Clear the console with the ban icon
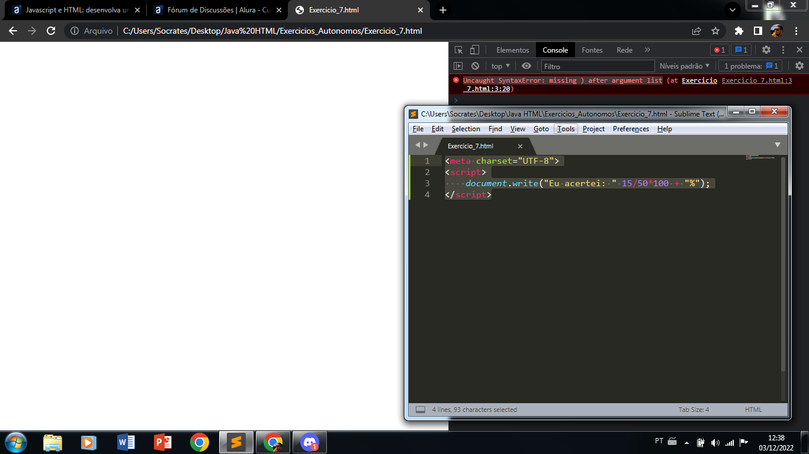This screenshot has height=454, width=809. tap(475, 66)
